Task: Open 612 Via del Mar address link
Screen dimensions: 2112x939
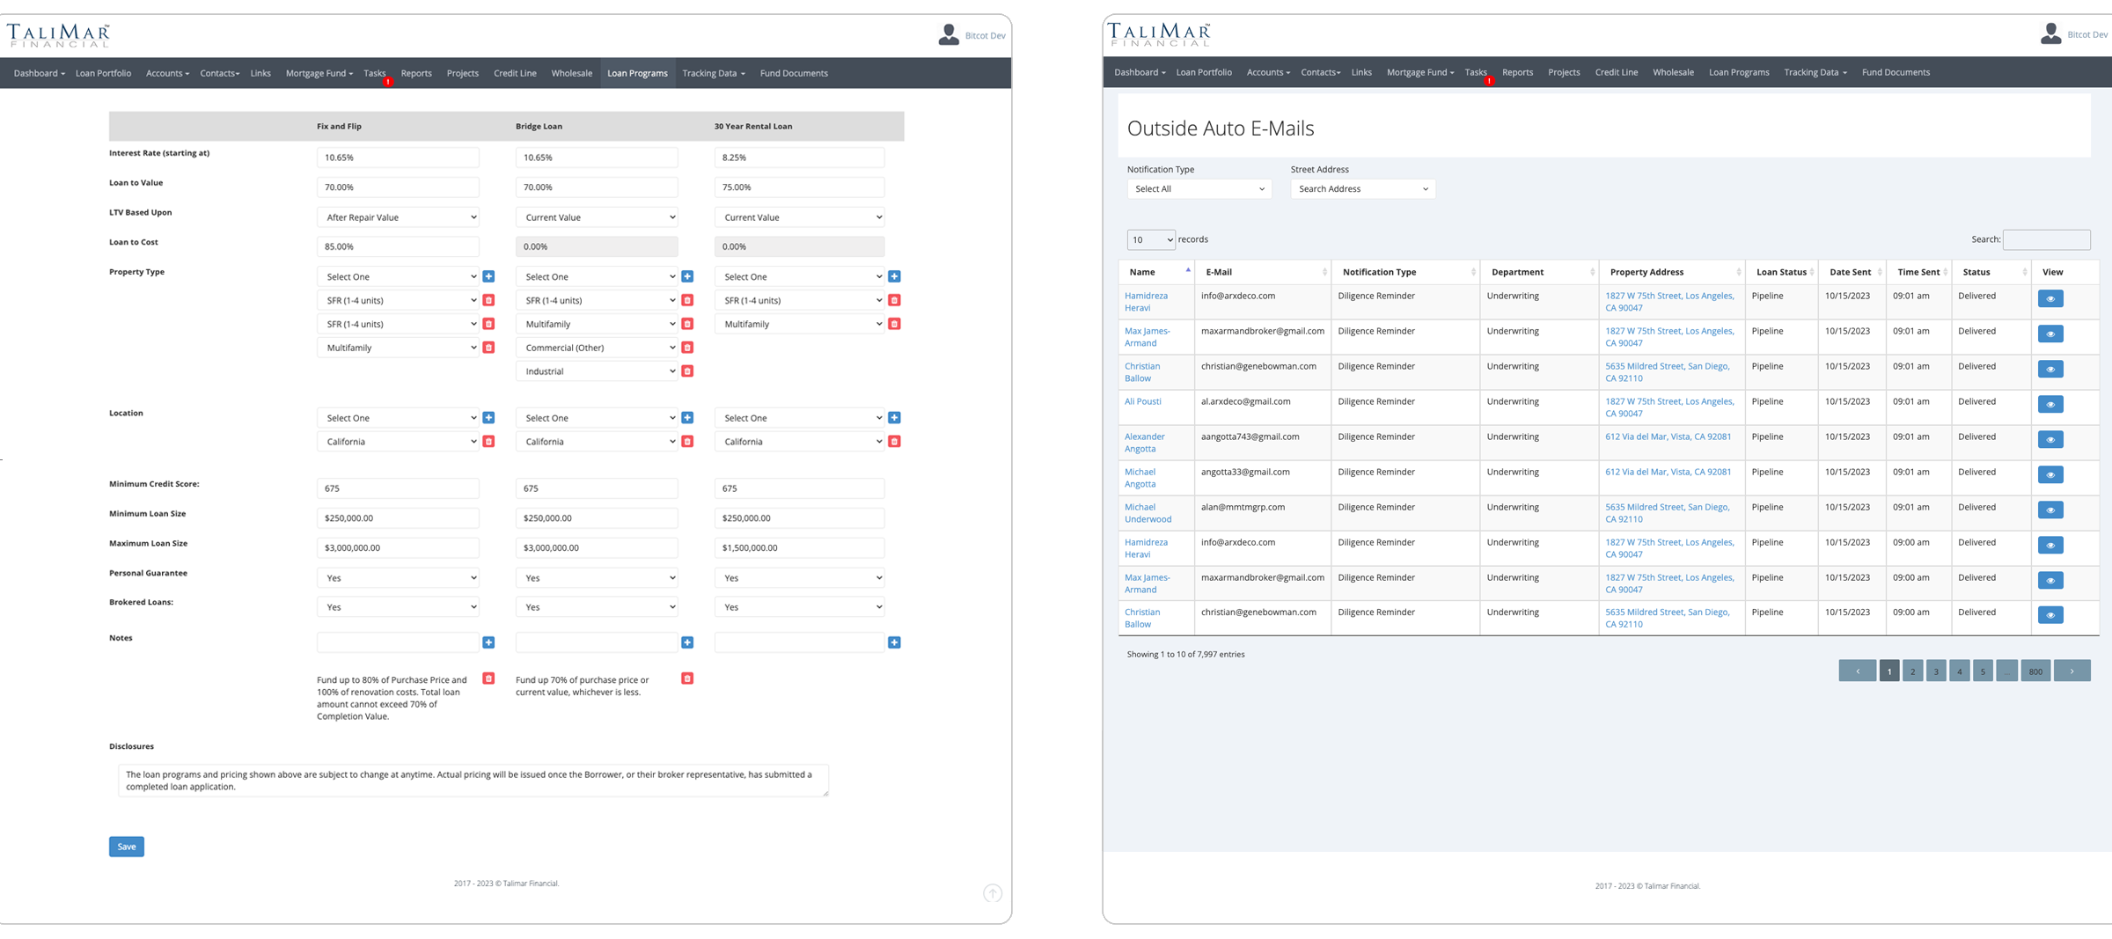Action: tap(1668, 436)
